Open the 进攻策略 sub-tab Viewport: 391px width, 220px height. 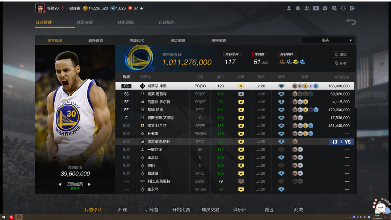(178, 40)
